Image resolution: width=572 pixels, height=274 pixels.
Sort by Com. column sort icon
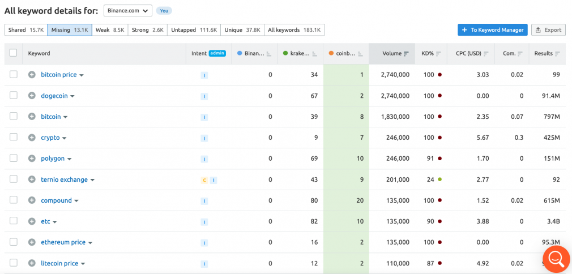click(520, 54)
